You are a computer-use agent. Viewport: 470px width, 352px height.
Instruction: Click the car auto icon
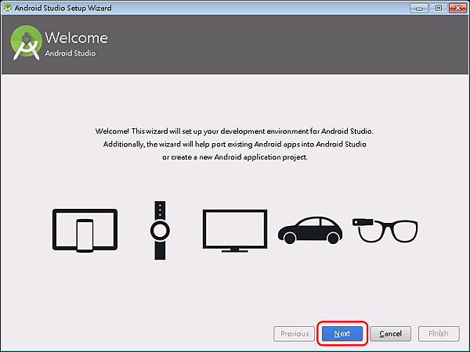pos(310,230)
